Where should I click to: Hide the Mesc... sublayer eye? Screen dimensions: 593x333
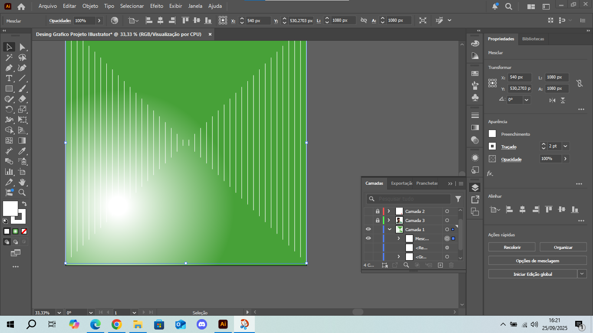tap(368, 238)
